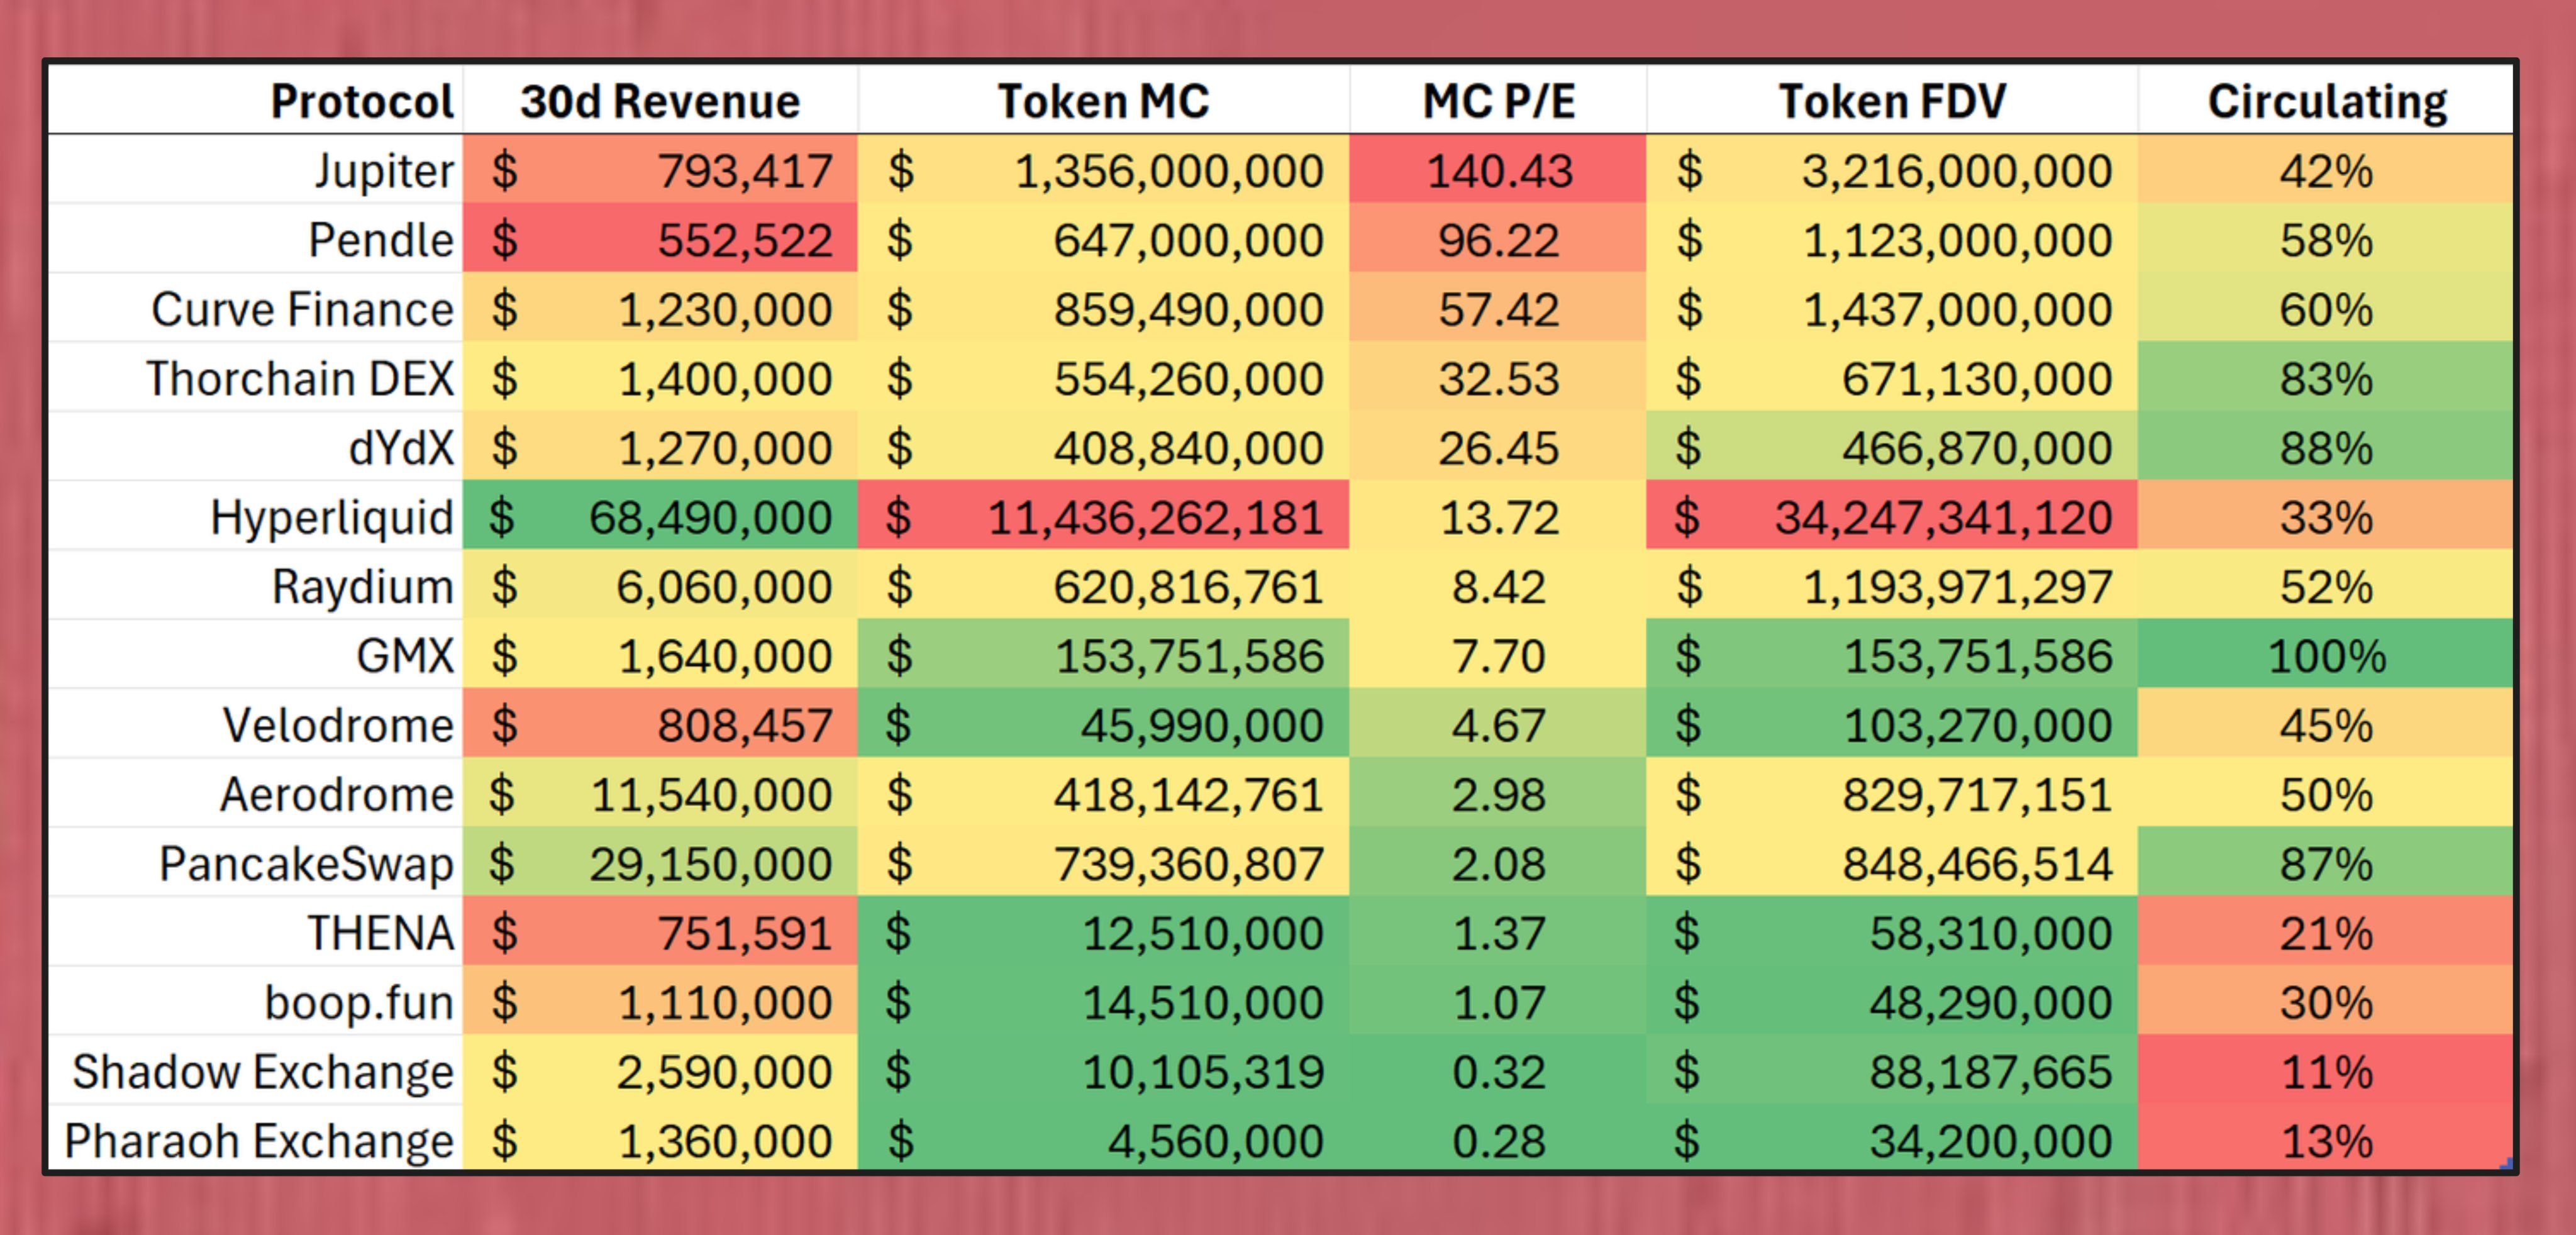Click the Pharaoh Exchange name cell

[x=256, y=1139]
